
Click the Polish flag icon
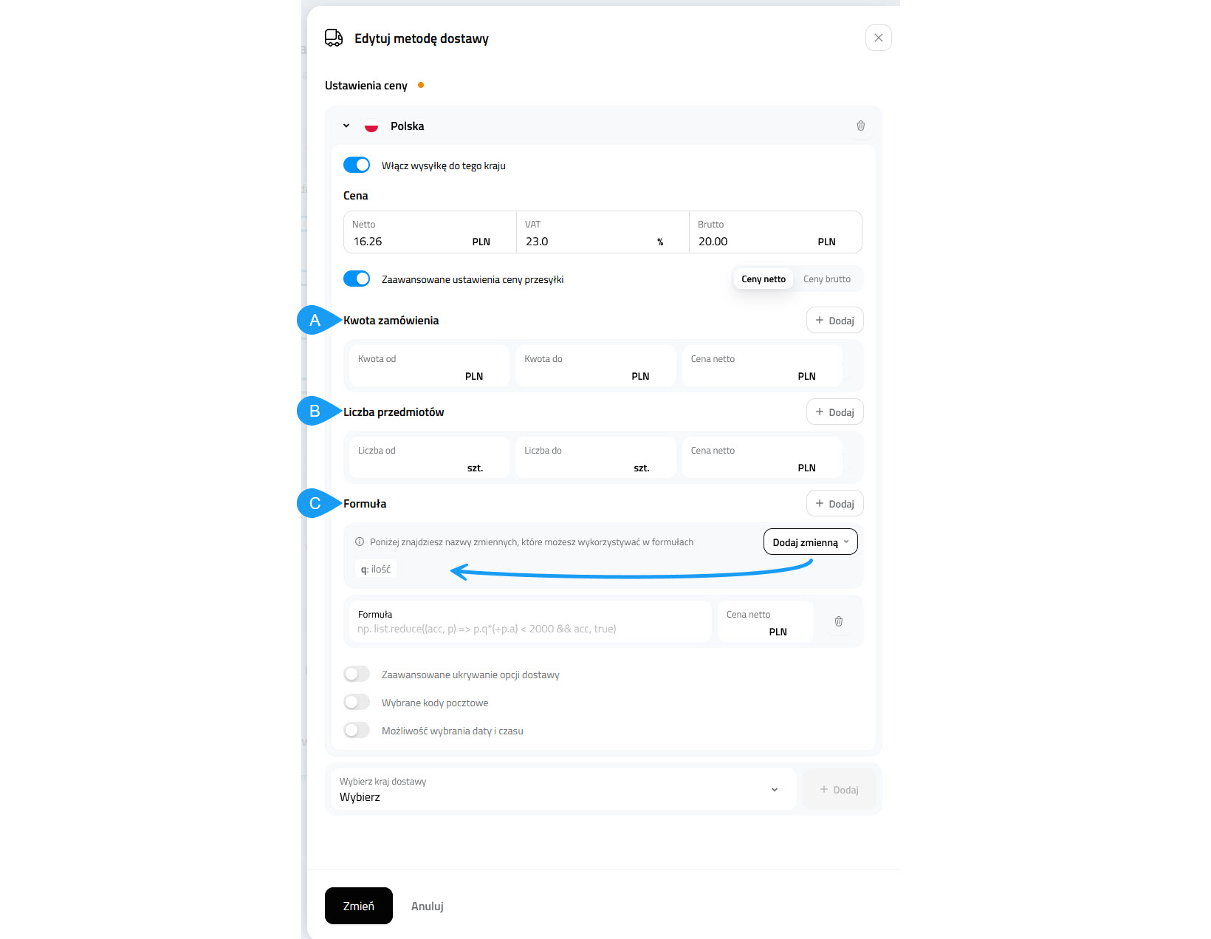tap(371, 126)
